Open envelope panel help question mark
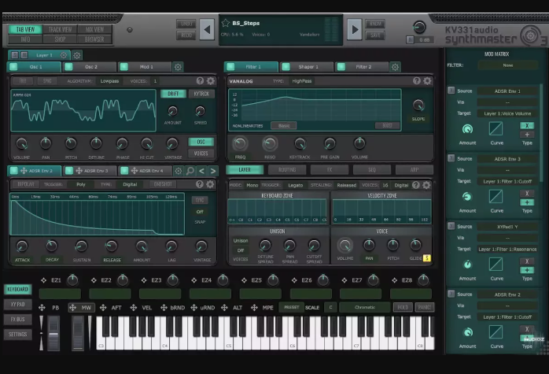The width and height of the screenshot is (549, 374). pos(200,184)
